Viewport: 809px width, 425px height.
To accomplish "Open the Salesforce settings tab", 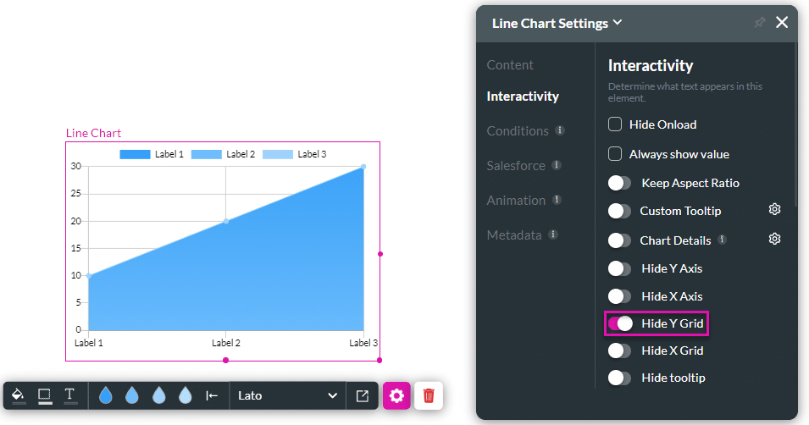I will pyautogui.click(x=516, y=166).
